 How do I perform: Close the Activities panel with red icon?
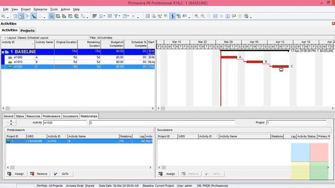pos(333,23)
